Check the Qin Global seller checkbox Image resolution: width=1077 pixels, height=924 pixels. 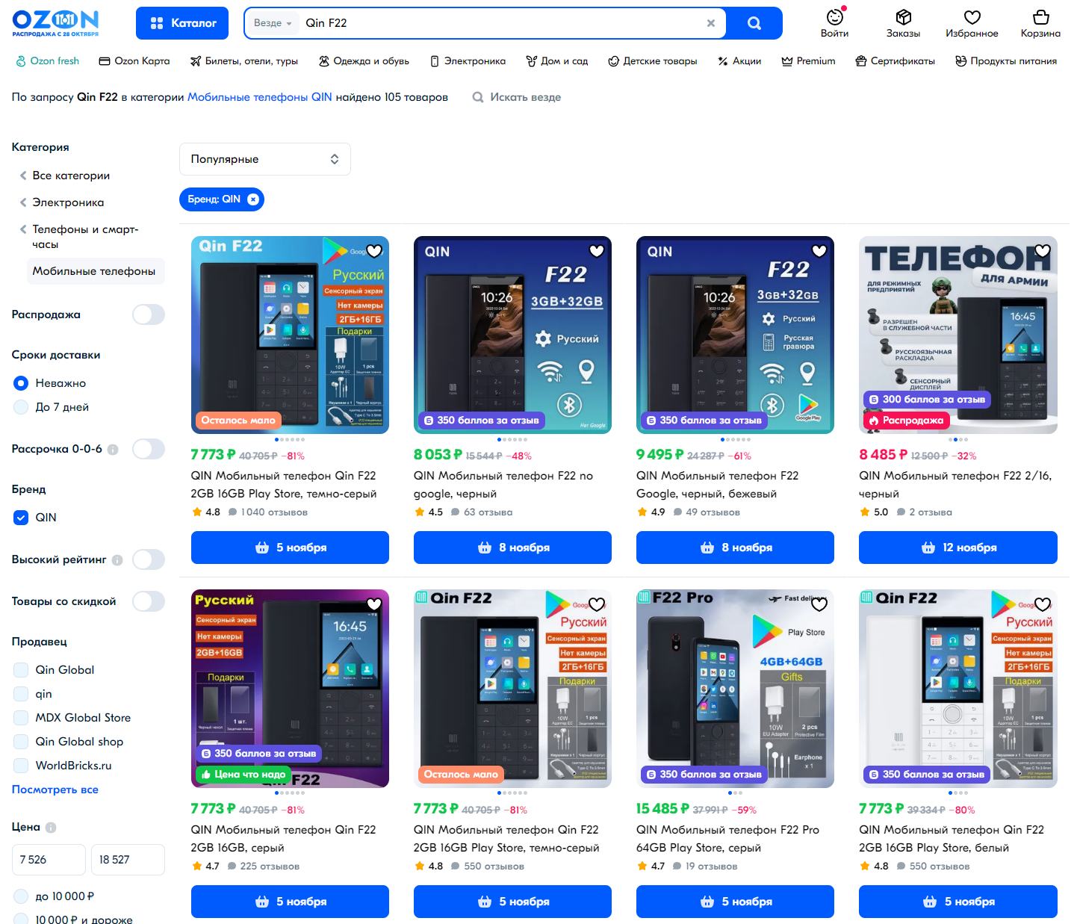[x=21, y=670]
